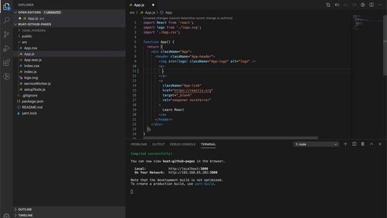The width and height of the screenshot is (387, 218).
Task: Click the 'yarn build' text in terminal
Action: point(204,183)
